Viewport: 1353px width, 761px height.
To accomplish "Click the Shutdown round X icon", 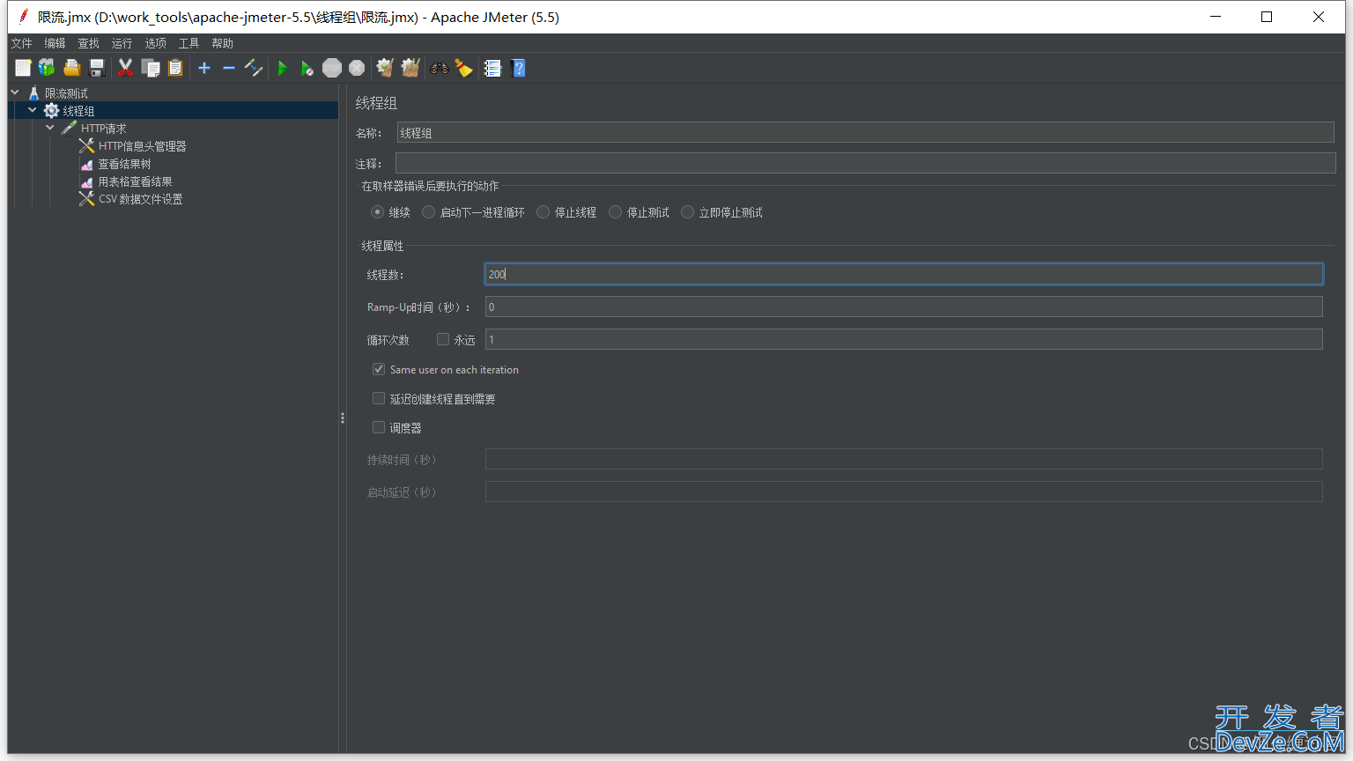I will [x=357, y=68].
